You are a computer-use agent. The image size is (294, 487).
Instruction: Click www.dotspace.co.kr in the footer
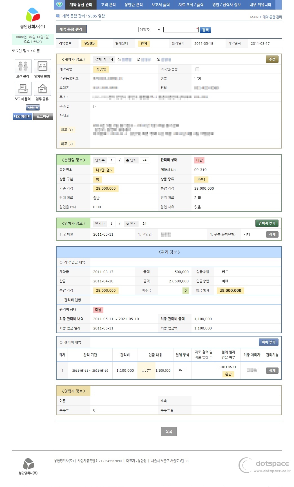272,471
